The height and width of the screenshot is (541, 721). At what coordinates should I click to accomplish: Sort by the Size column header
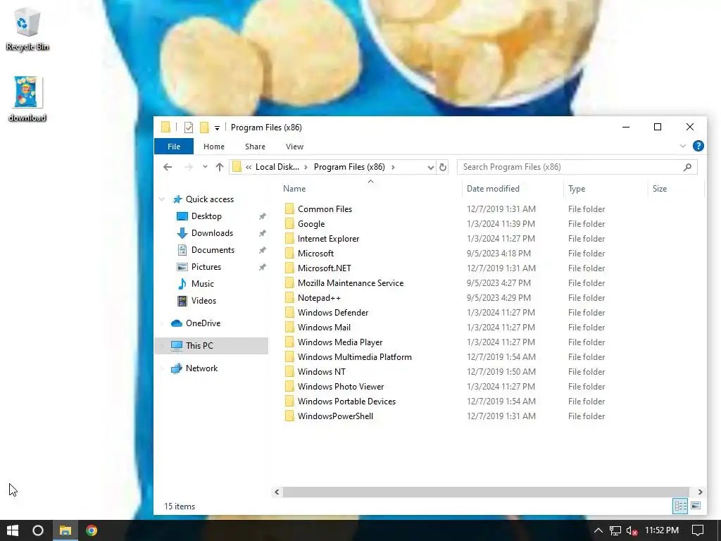(x=659, y=189)
